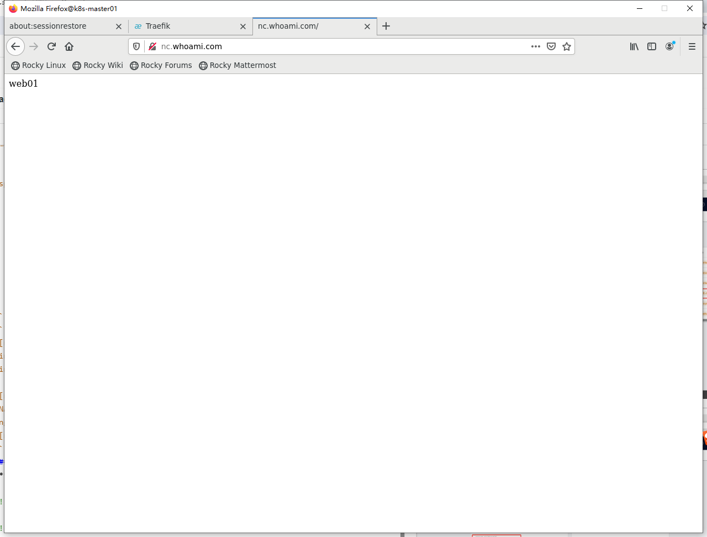
Task: Open Rocky Linux bookmark
Action: click(x=39, y=65)
